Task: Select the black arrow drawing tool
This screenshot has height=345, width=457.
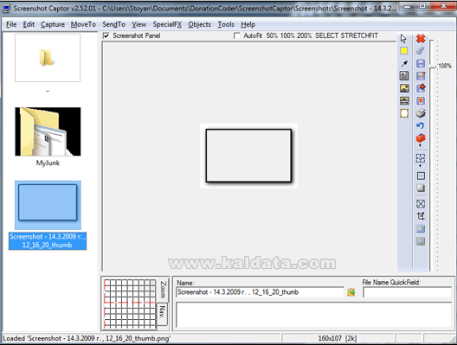Action: click(404, 63)
